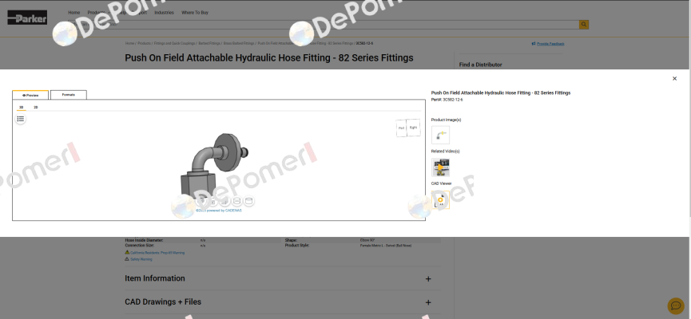
Task: Click the Barbed Fittings breadcrumb link
Action: point(209,44)
